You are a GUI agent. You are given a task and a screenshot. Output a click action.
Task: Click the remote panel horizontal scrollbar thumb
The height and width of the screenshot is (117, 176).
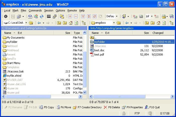119,97
